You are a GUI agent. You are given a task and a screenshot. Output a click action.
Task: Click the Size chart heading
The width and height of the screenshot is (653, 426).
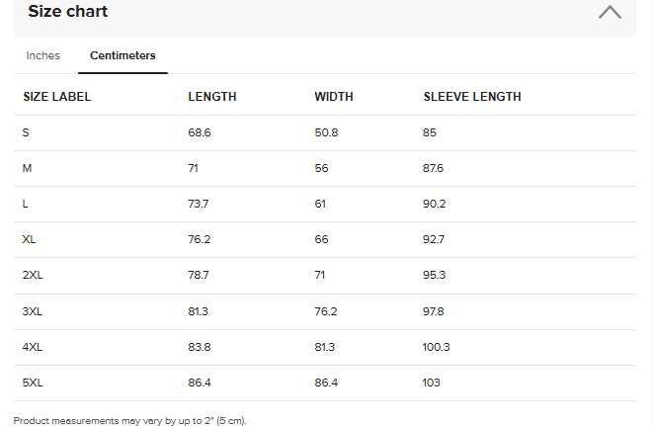68,12
